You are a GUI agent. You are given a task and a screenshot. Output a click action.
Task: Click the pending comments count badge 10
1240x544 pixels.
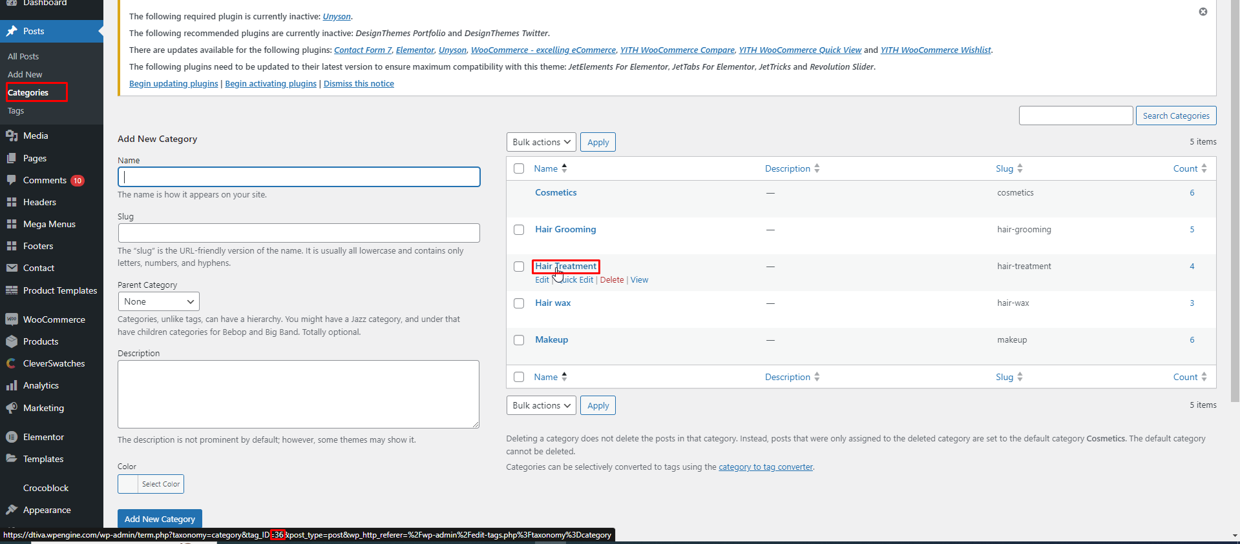tap(78, 181)
